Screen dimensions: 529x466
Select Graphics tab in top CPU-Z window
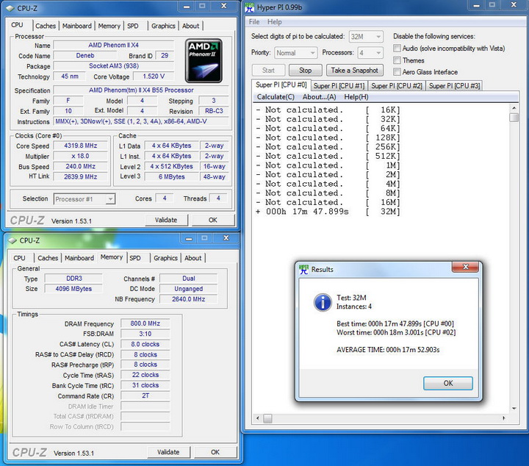pyautogui.click(x=163, y=26)
